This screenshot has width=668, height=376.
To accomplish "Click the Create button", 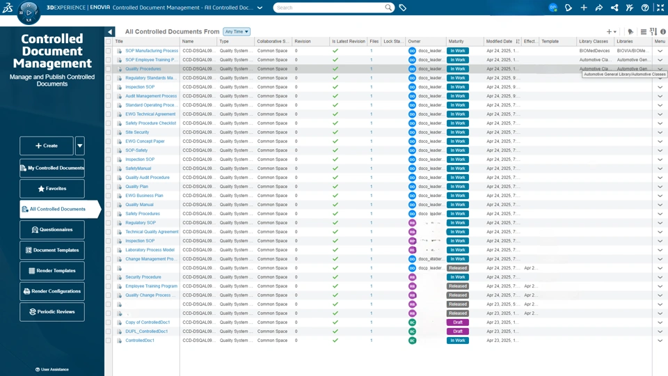I will point(47,146).
